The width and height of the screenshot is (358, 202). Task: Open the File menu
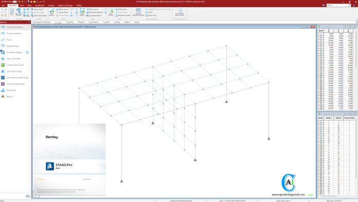pyautogui.click(x=3, y=5)
